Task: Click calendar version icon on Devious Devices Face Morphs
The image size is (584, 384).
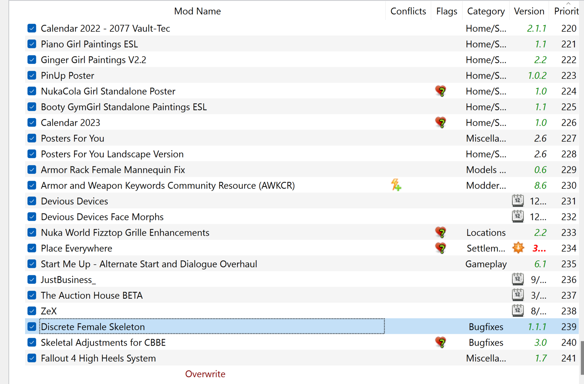Action: tap(518, 216)
